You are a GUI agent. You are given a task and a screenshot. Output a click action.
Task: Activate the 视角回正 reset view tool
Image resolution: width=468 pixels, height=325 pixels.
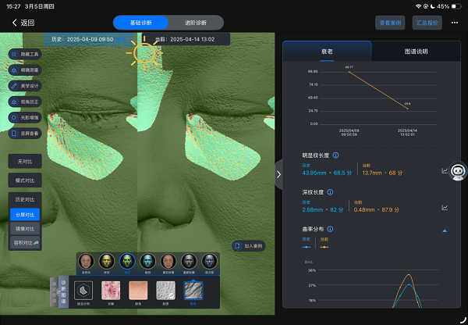point(26,102)
